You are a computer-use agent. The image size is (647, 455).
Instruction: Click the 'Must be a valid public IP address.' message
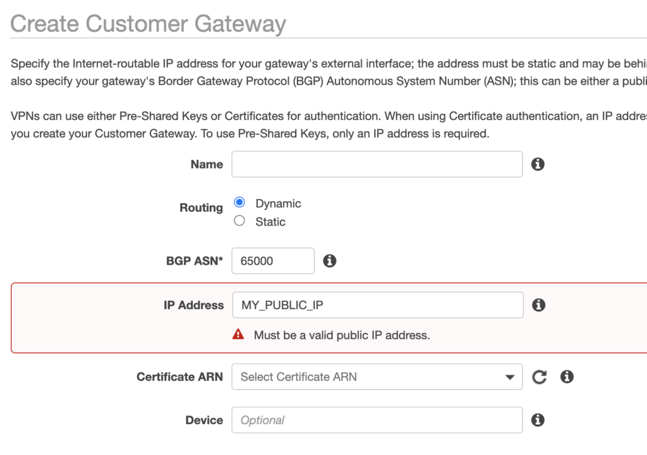tap(342, 336)
